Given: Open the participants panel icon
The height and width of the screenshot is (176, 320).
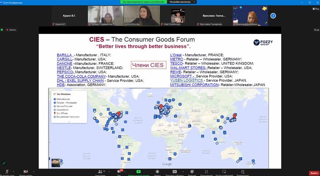Looking at the screenshot, I should (100, 172).
